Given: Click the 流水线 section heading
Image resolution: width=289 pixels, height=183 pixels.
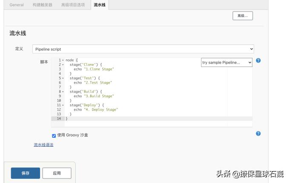Looking at the screenshot, I should (18, 33).
